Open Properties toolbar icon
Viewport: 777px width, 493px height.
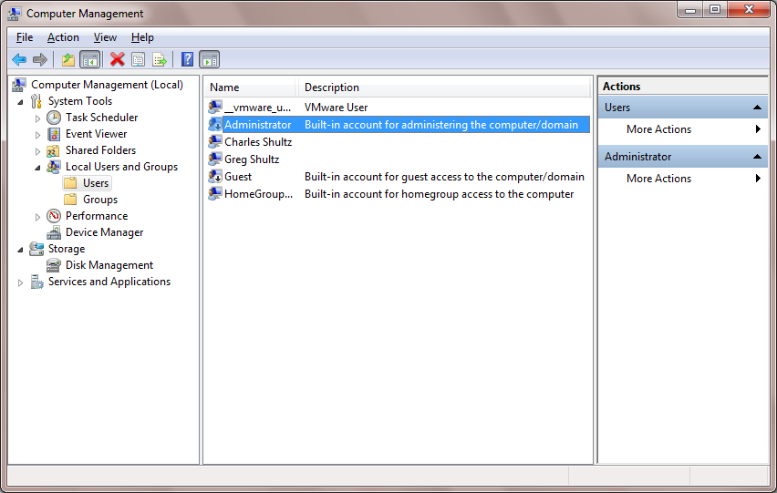pyautogui.click(x=139, y=60)
